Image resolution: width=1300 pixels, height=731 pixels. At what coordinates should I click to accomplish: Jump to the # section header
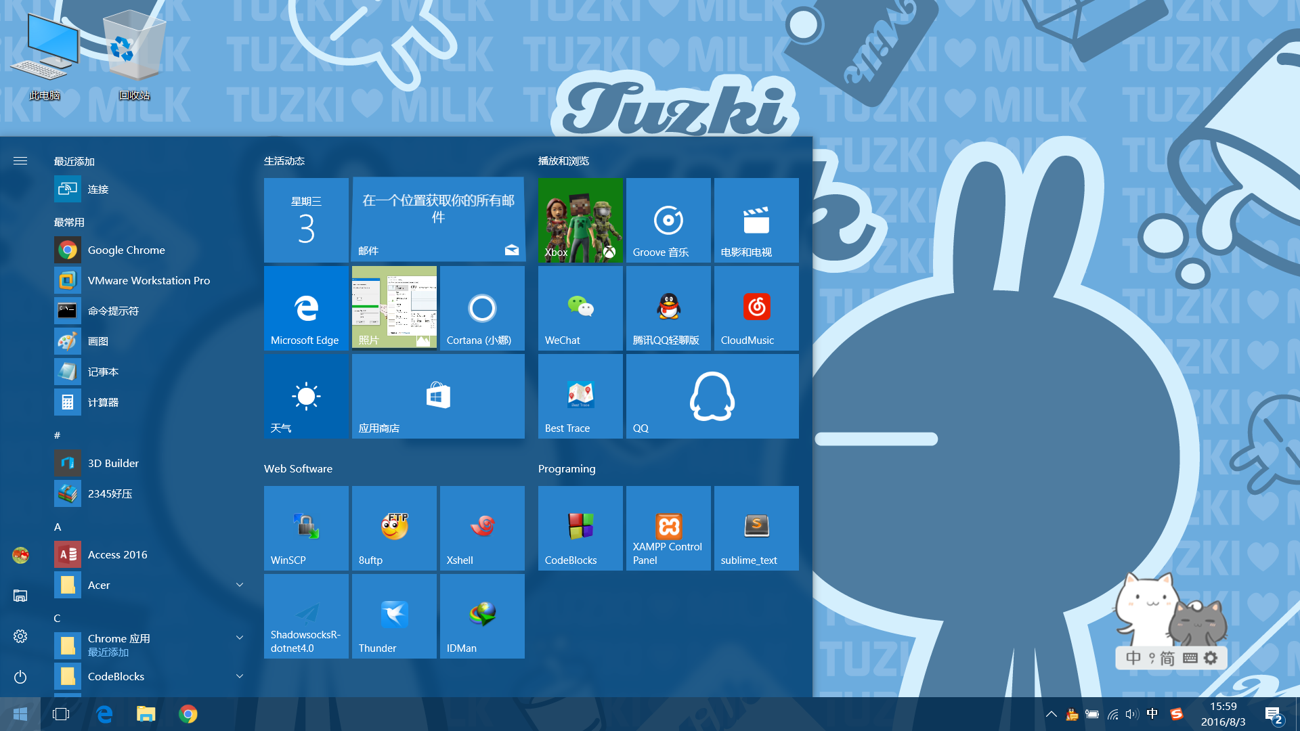(x=58, y=435)
